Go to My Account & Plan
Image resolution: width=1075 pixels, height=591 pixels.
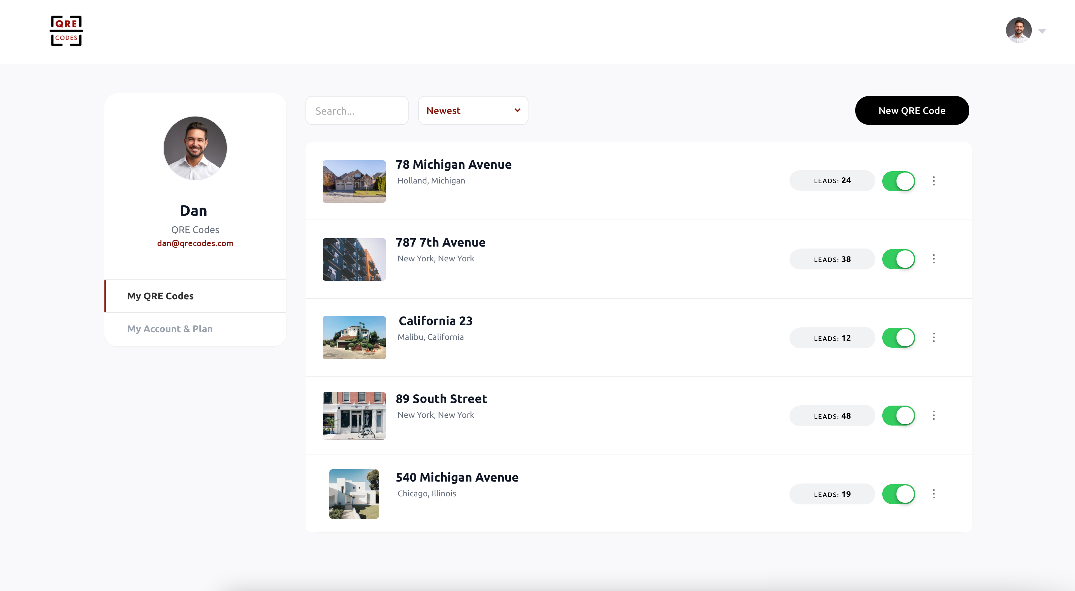click(170, 329)
